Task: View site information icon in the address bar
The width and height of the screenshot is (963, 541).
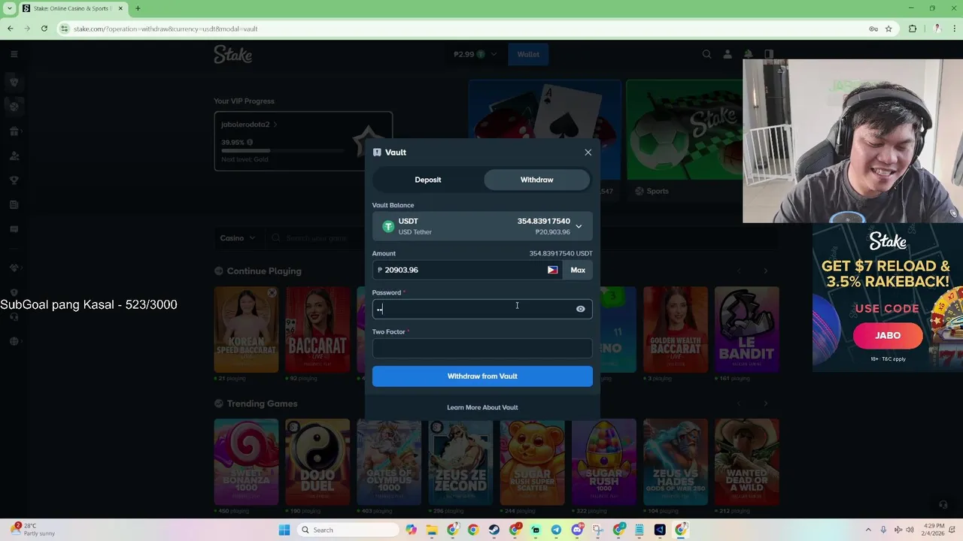Action: click(65, 29)
